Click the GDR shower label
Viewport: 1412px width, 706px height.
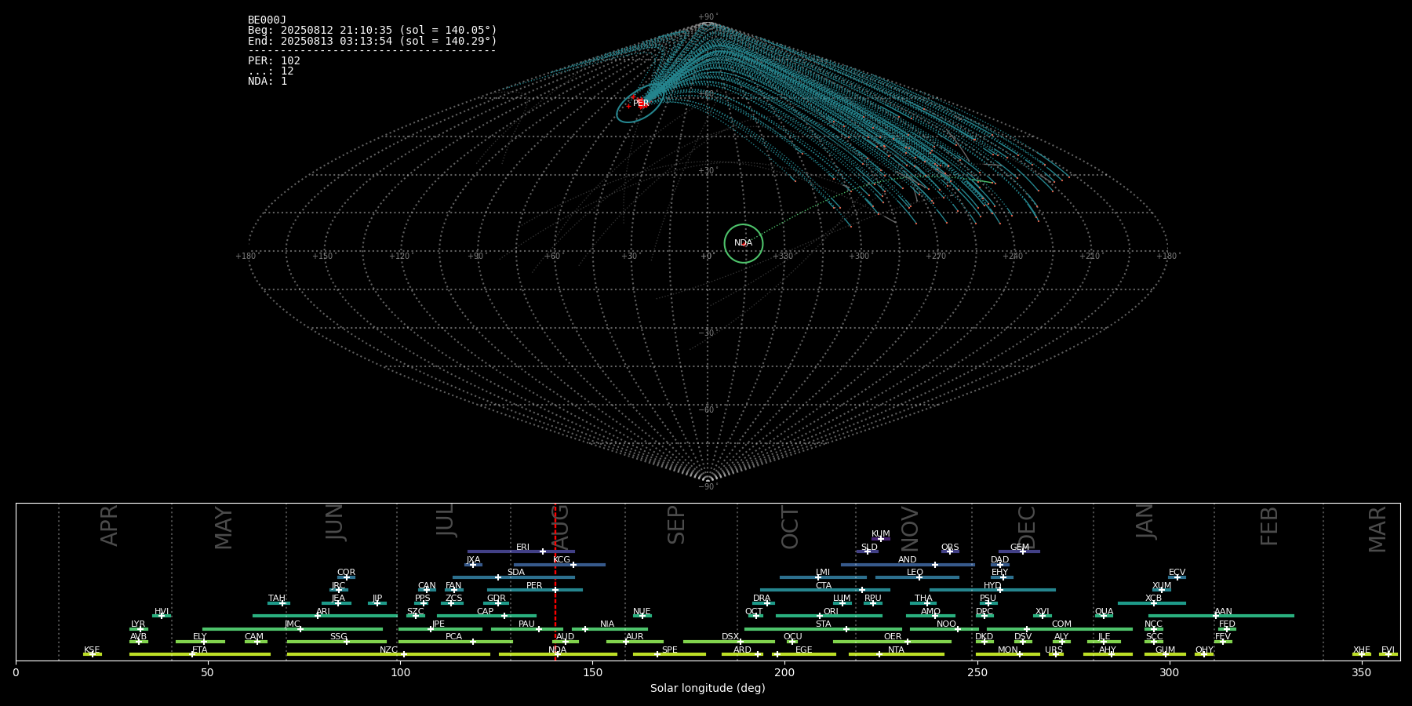(497, 599)
